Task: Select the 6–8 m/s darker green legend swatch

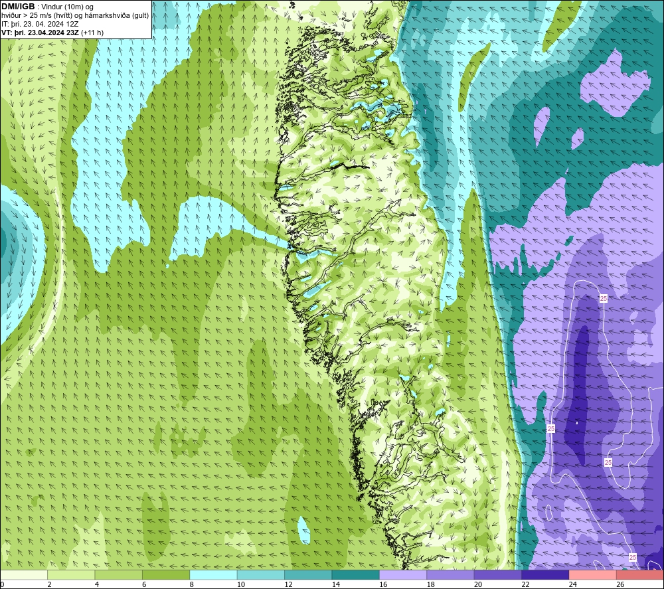Action: (166, 574)
